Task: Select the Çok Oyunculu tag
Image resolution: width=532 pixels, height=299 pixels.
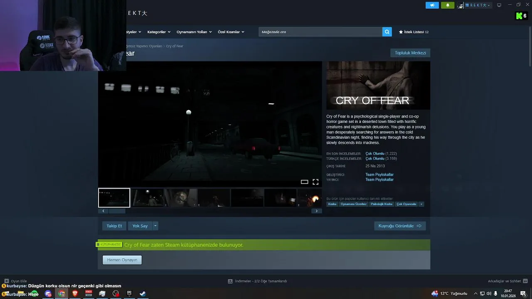Action: 406,204
